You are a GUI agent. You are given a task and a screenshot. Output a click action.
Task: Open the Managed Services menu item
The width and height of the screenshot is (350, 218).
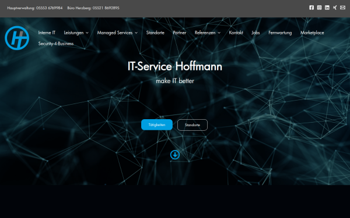(x=115, y=33)
